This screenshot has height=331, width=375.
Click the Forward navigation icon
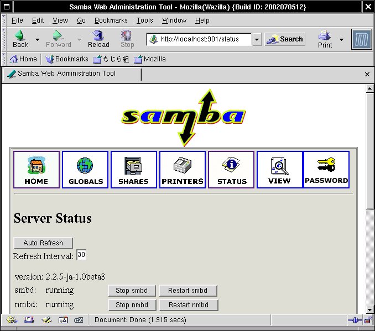pyautogui.click(x=58, y=35)
